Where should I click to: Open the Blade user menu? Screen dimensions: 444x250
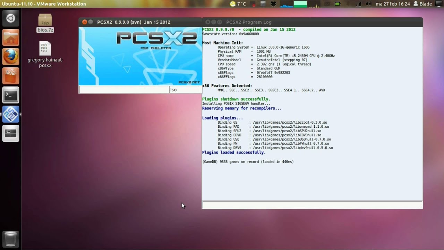(422, 4)
